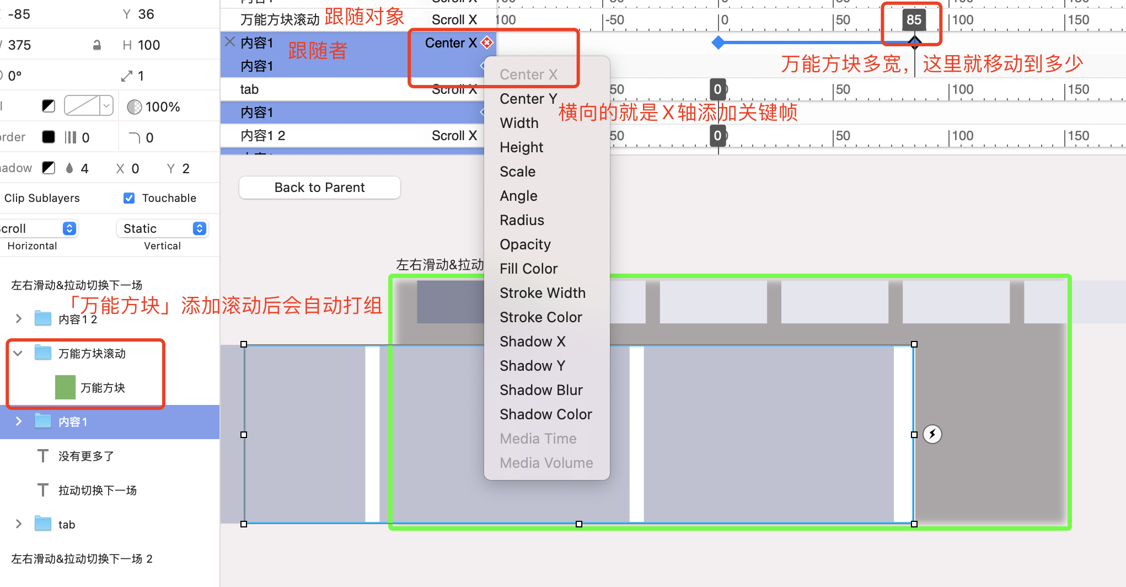Screen dimensions: 1126x587
Task: Expand the selected 内容1 layer group
Action: (x=19, y=421)
